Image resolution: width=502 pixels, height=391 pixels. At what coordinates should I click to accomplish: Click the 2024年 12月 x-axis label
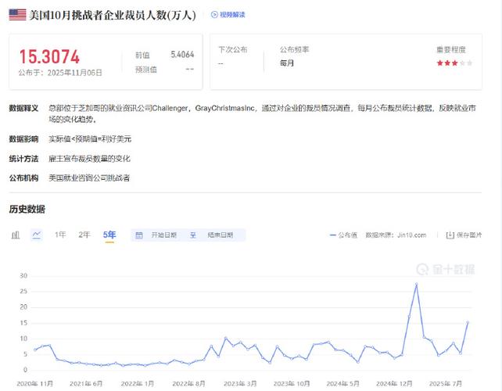pyautogui.click(x=394, y=383)
